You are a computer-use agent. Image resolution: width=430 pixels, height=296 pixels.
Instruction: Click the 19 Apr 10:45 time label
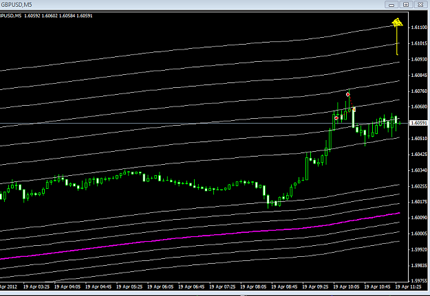click(377, 286)
